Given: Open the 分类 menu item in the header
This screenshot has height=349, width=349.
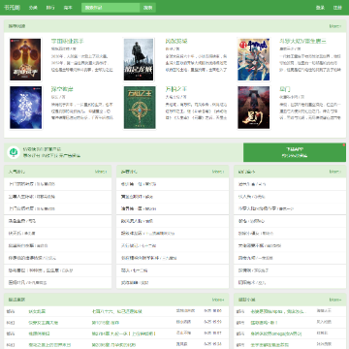Looking at the screenshot, I should (x=33, y=8).
